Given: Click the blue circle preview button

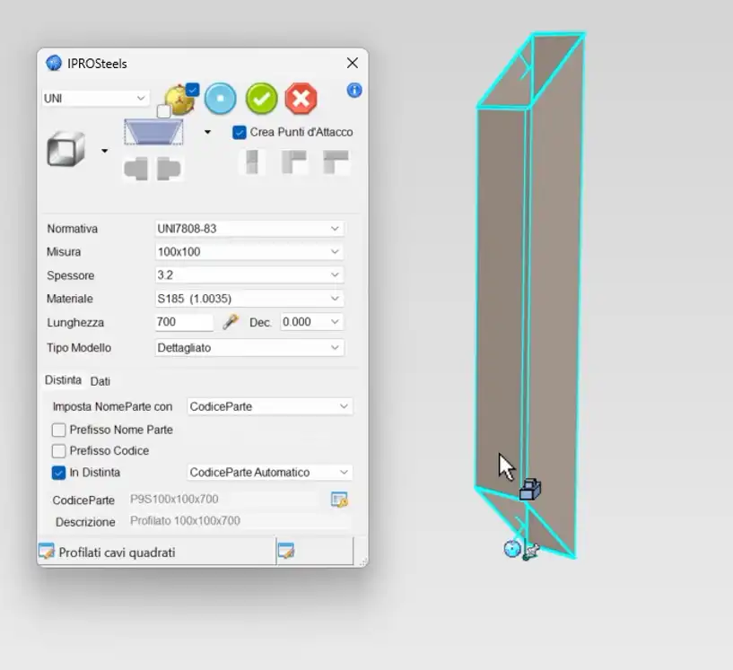Looking at the screenshot, I should [220, 99].
